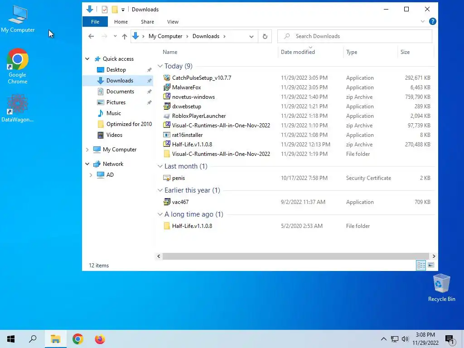
Task: Select Videos in navigation pane
Action: [x=114, y=135]
